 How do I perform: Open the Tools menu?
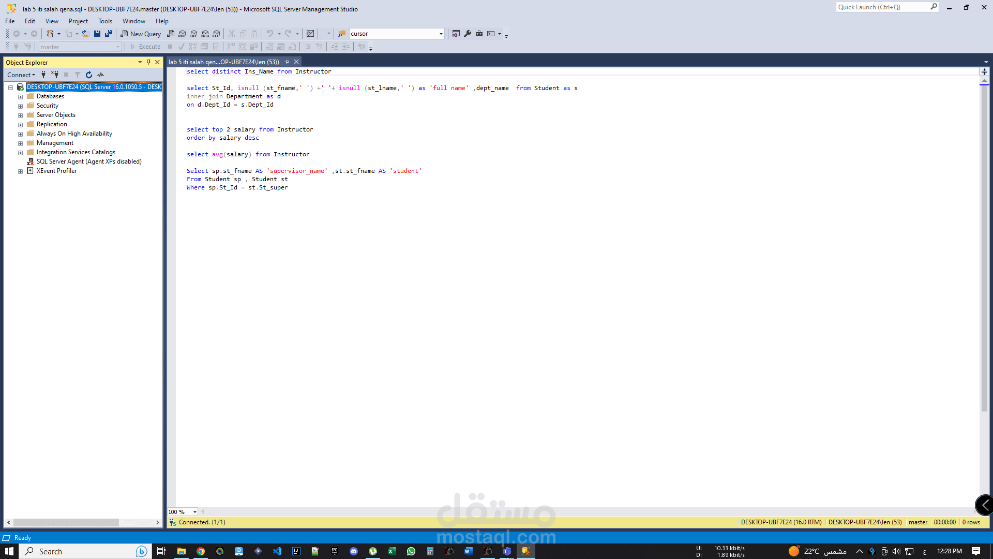105,21
